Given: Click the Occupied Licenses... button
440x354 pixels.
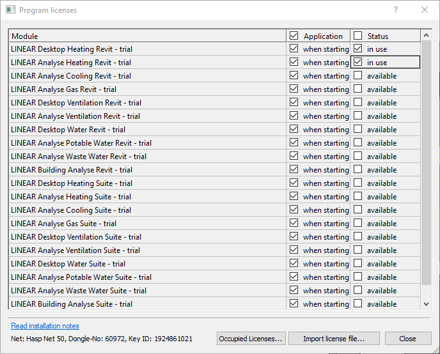Looking at the screenshot, I should pyautogui.click(x=251, y=339).
